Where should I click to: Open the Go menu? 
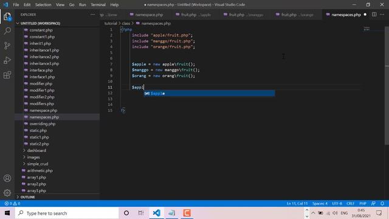coord(72,5)
